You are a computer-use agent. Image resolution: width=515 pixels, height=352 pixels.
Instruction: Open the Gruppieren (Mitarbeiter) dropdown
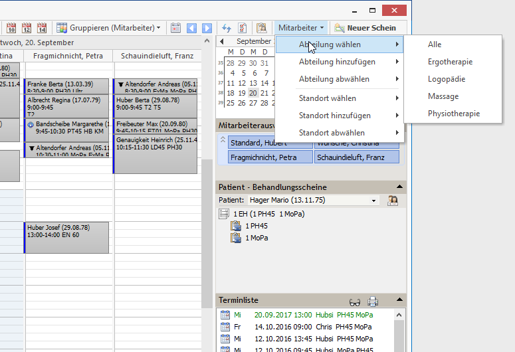109,28
